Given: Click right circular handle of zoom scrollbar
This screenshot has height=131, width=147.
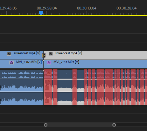Looking at the screenshot, I should pyautogui.click(x=114, y=125).
